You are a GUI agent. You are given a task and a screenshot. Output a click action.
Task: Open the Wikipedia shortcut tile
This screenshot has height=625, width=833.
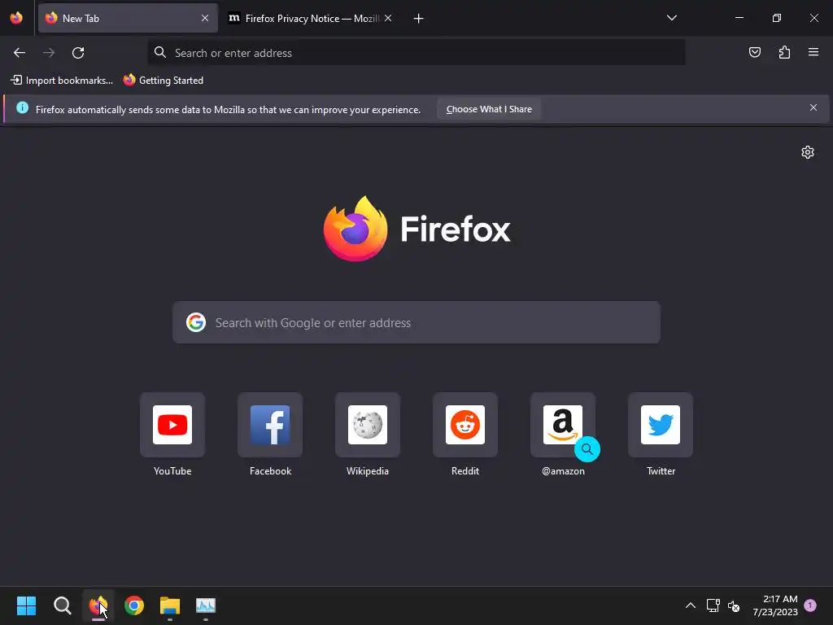[x=368, y=425]
